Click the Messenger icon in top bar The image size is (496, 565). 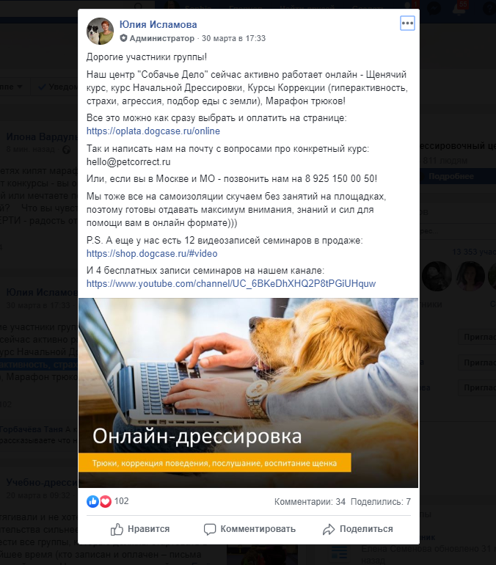click(434, 8)
